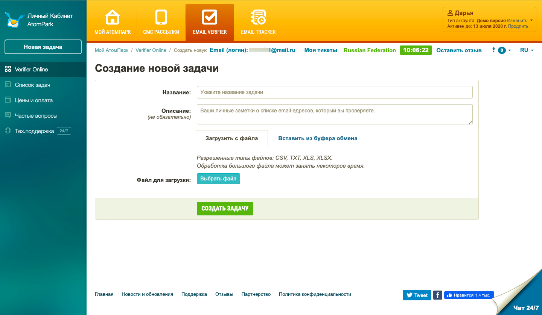Click Список задач list icon
The height and width of the screenshot is (315, 542).
(8, 85)
